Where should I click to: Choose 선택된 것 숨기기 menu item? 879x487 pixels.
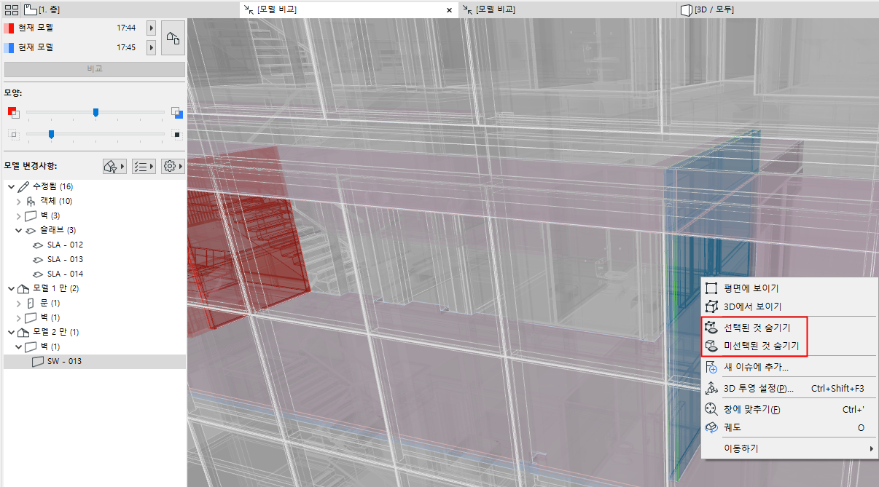[x=789, y=328]
